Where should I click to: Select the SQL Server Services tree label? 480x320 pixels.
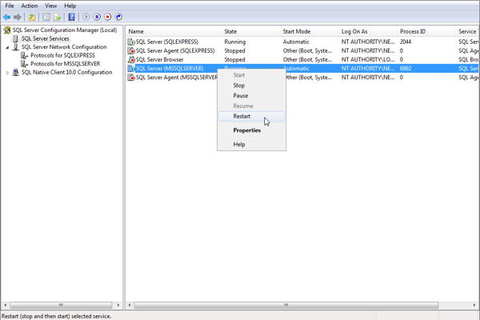(45, 38)
